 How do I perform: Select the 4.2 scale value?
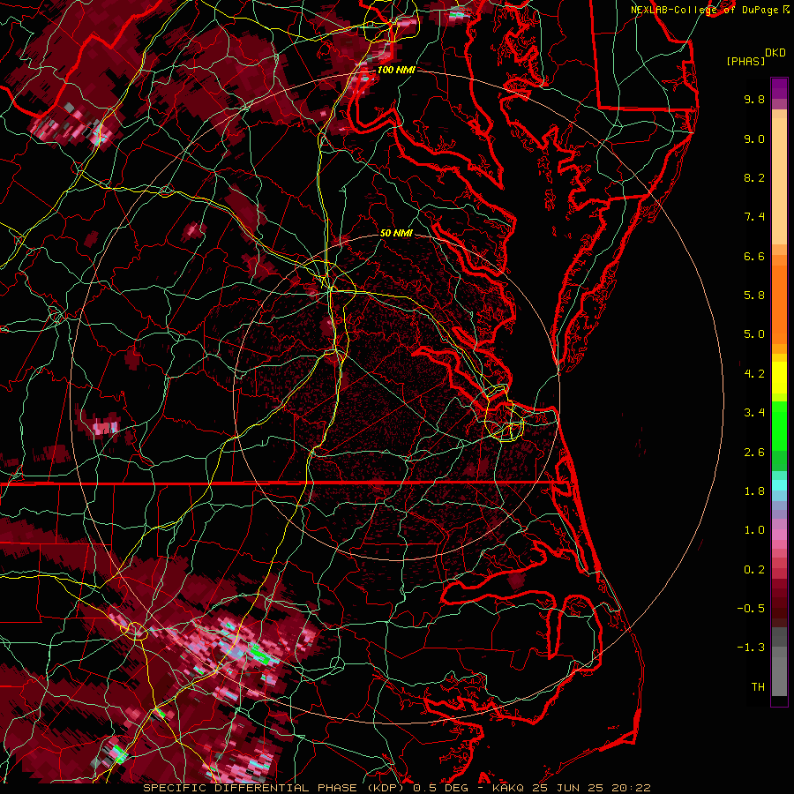pyautogui.click(x=754, y=374)
